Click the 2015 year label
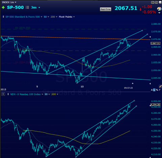The height and width of the screenshot is (158, 162). point(3,90)
